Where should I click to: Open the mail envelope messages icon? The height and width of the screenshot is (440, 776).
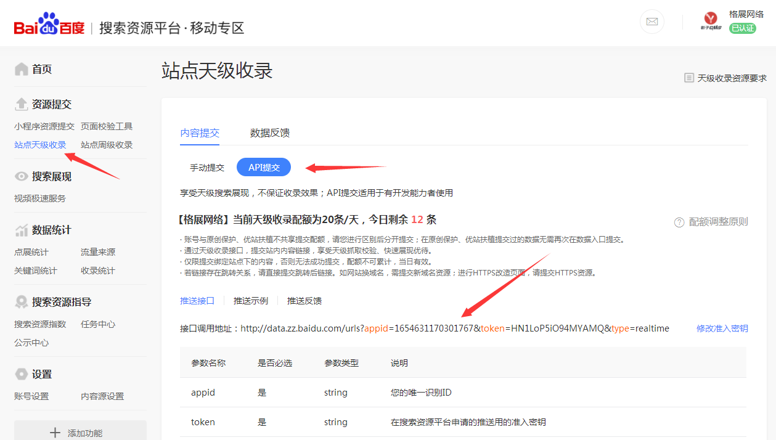[651, 22]
